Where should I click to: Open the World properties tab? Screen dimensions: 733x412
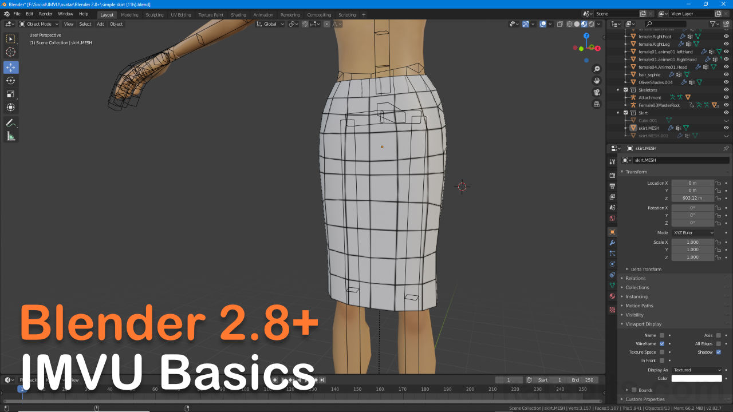[x=612, y=219]
